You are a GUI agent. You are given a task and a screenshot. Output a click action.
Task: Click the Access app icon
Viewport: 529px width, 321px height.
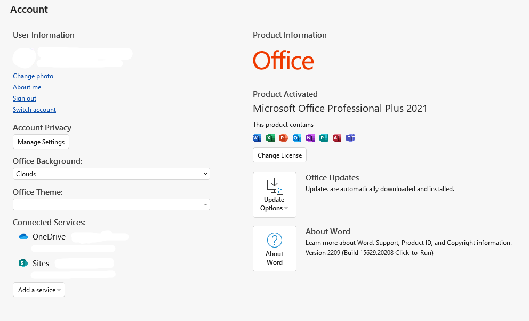(336, 138)
